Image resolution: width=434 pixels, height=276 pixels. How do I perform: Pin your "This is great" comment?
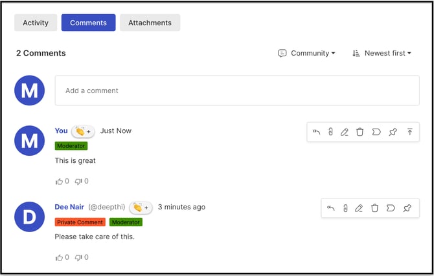coord(393,132)
